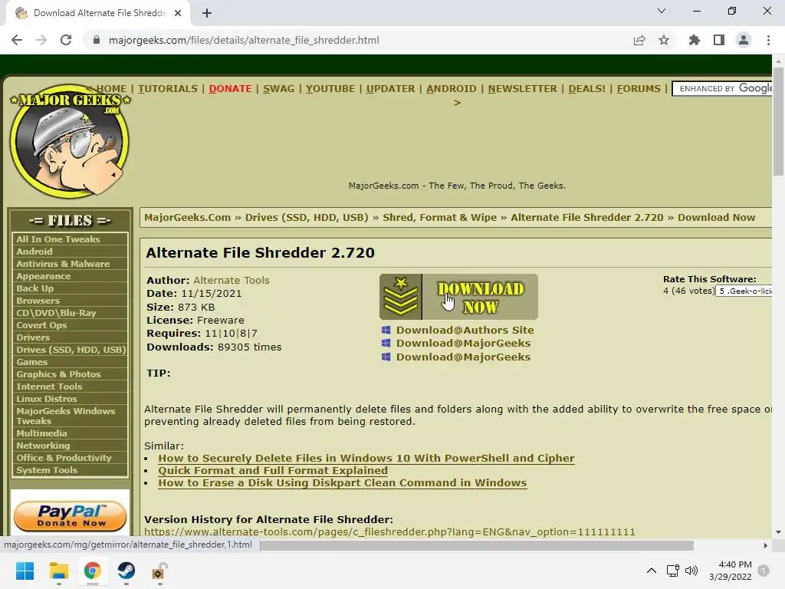Show hidden system tray icons
The width and height of the screenshot is (785, 589).
click(652, 571)
